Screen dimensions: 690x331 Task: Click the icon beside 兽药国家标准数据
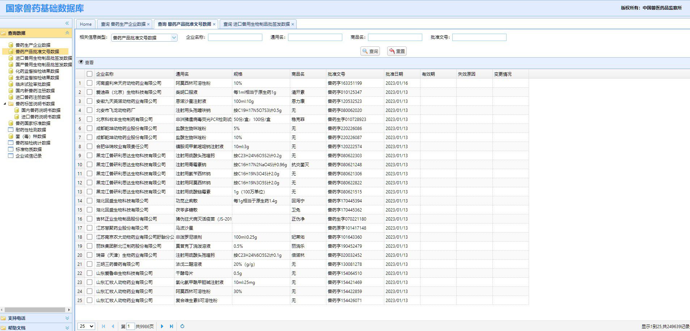point(11,123)
